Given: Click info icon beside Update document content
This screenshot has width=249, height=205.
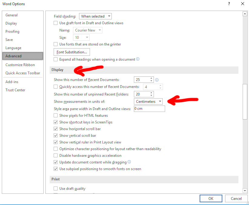Looking at the screenshot, I should (129, 162).
